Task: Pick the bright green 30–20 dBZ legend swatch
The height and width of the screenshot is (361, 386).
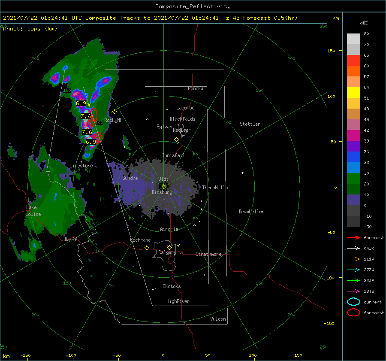Action: [353, 179]
